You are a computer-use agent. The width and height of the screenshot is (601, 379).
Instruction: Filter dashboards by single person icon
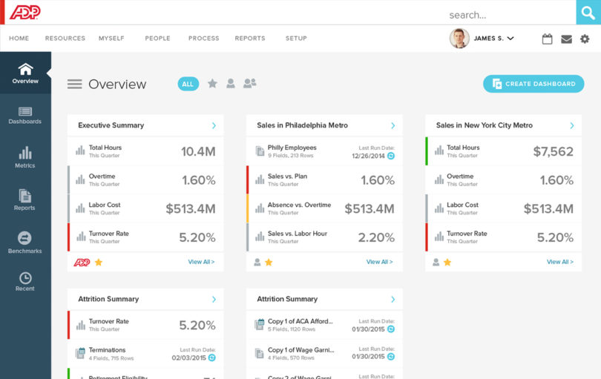(230, 83)
